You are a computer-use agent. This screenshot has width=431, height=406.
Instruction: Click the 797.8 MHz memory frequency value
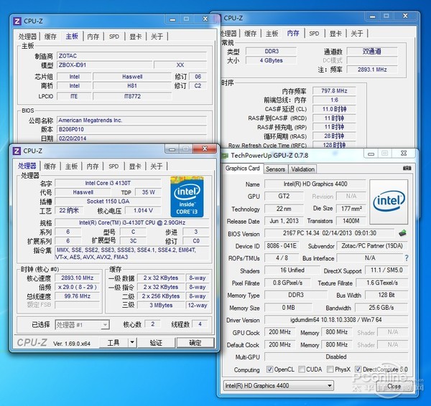334,91
